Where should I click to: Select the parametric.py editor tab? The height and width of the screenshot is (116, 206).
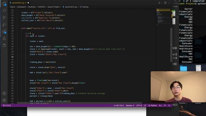pos(18,3)
